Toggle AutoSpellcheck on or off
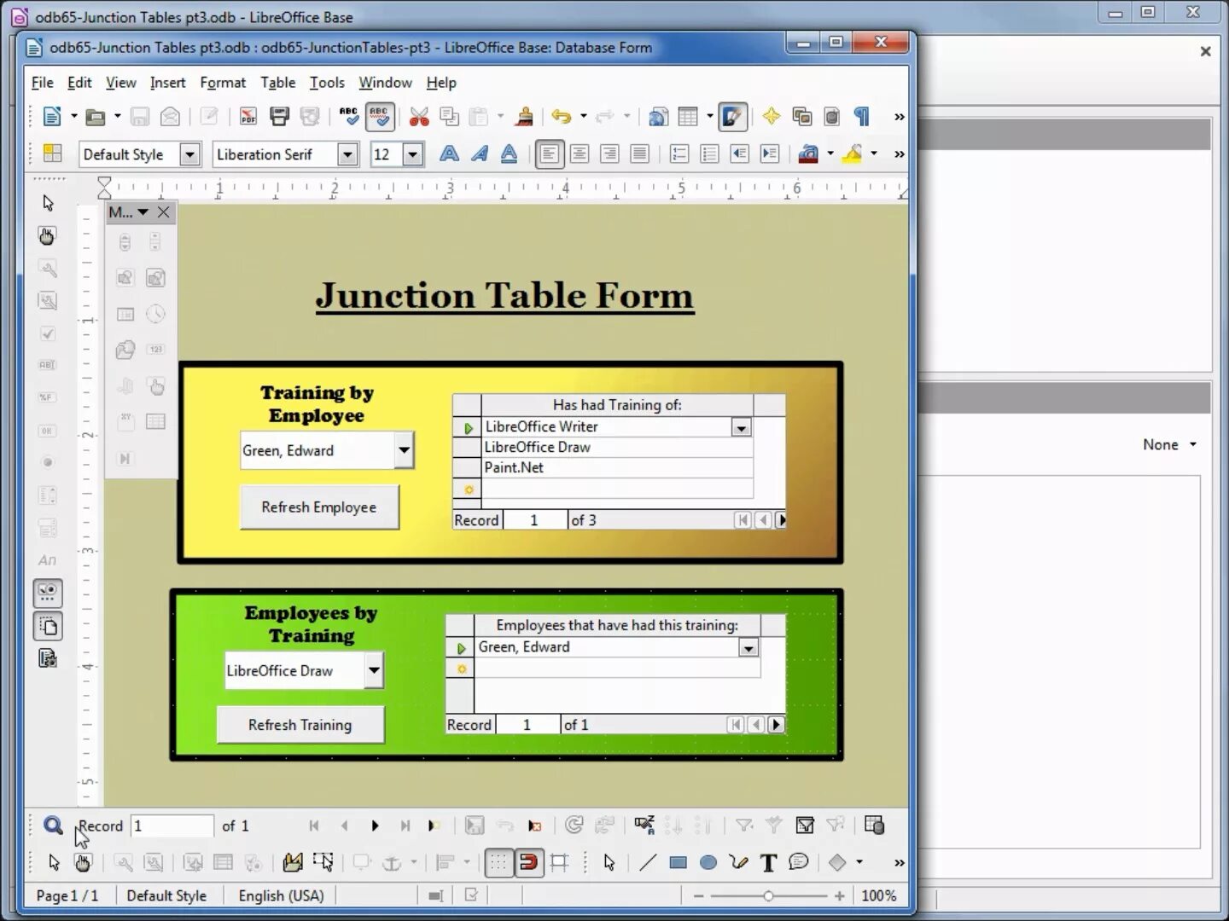Image resolution: width=1229 pixels, height=921 pixels. (x=380, y=117)
